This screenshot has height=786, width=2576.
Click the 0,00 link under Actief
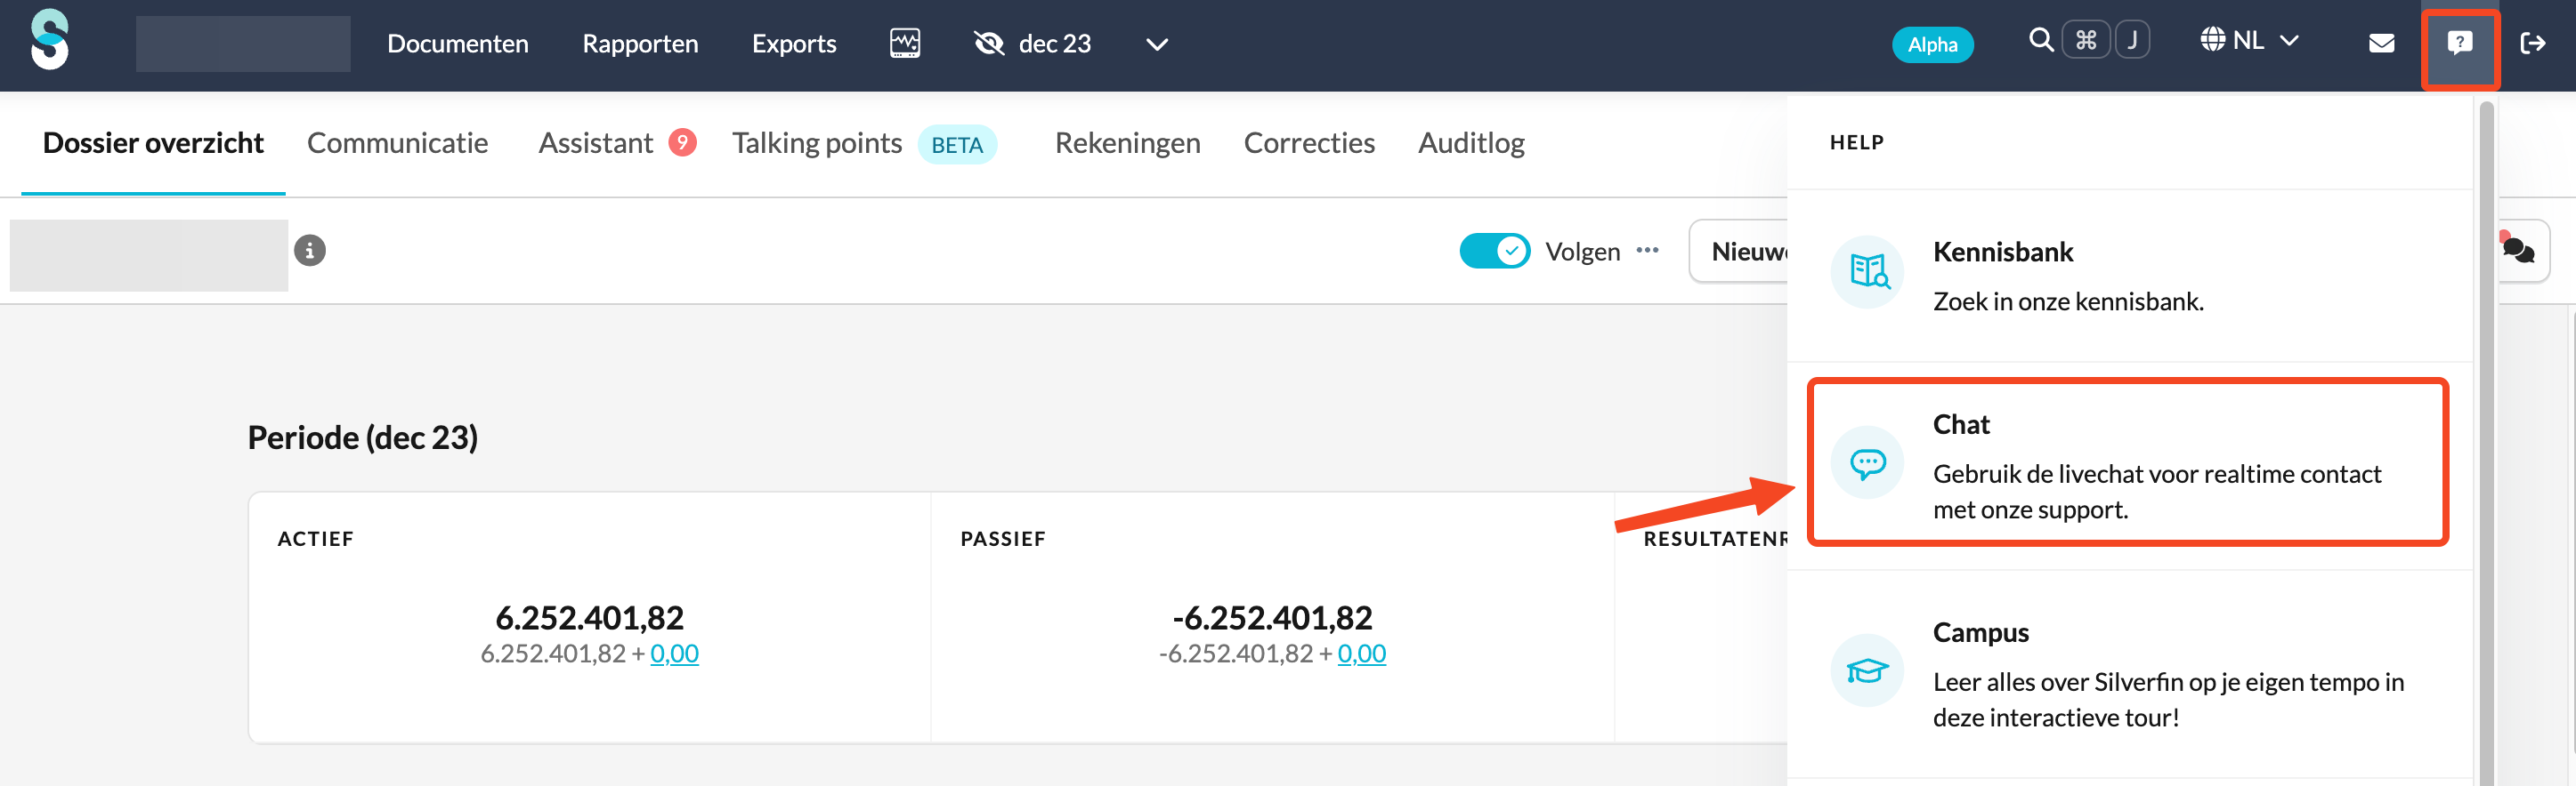coord(674,654)
